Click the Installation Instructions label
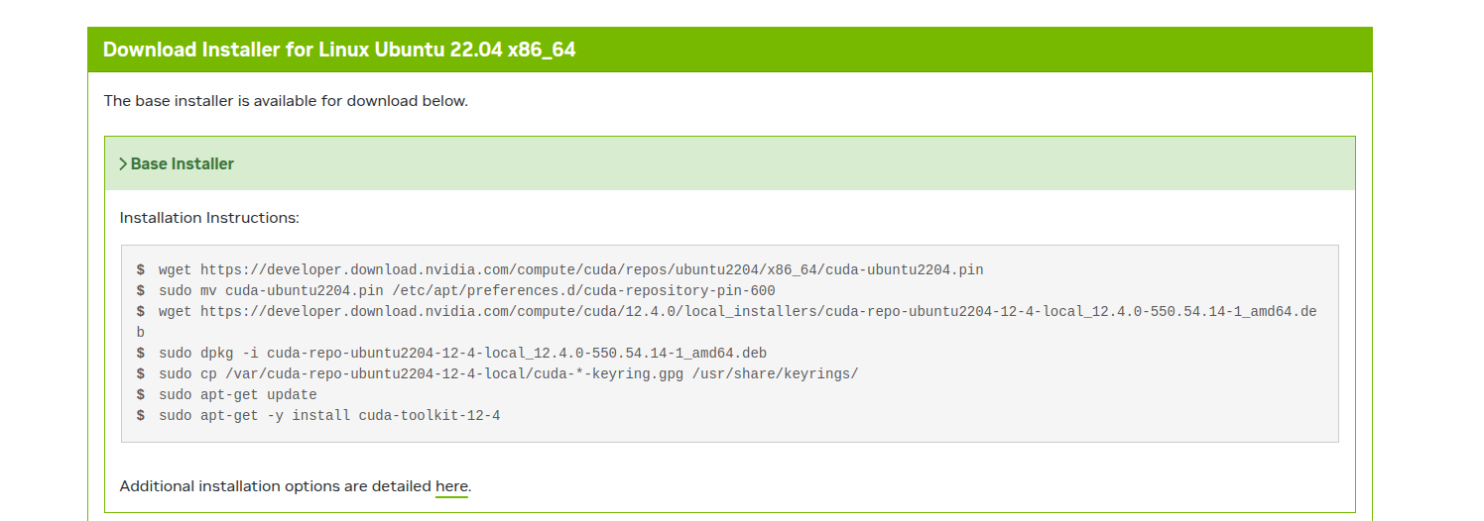This screenshot has height=521, width=1484. [209, 218]
